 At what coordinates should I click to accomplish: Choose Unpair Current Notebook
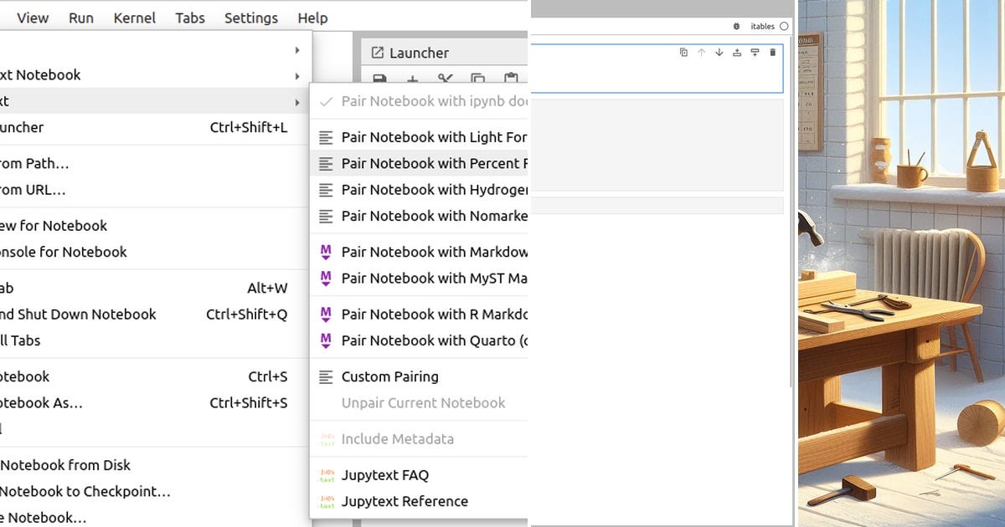point(418,403)
